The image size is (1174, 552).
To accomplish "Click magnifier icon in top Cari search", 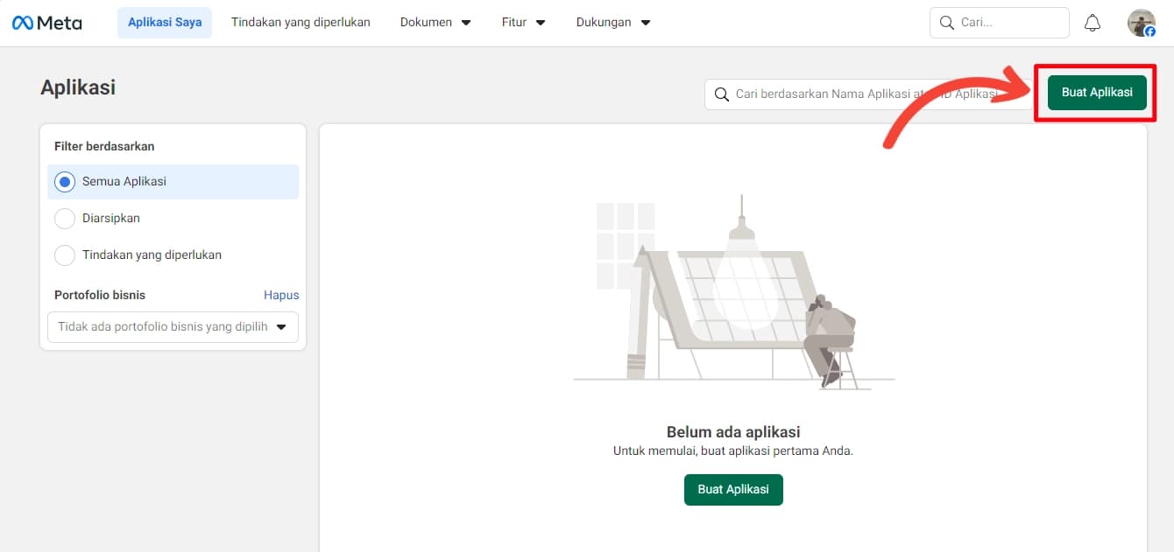I will click(x=946, y=23).
